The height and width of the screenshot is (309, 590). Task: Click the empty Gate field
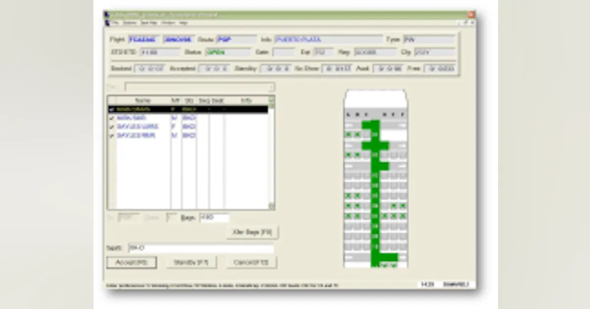[x=283, y=51]
